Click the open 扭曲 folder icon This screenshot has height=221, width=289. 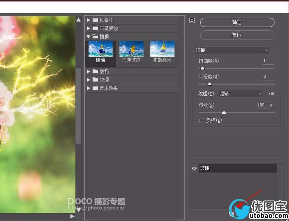click(95, 37)
